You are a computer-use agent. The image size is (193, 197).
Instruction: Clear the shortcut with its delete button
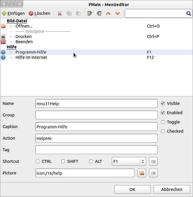153,161
